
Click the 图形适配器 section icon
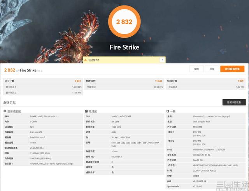(5, 111)
